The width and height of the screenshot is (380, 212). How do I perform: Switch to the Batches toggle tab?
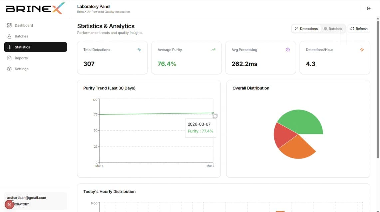pos(333,29)
